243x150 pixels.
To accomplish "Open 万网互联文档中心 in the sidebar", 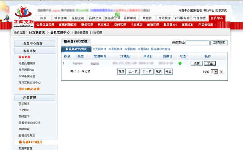I will (30, 83).
